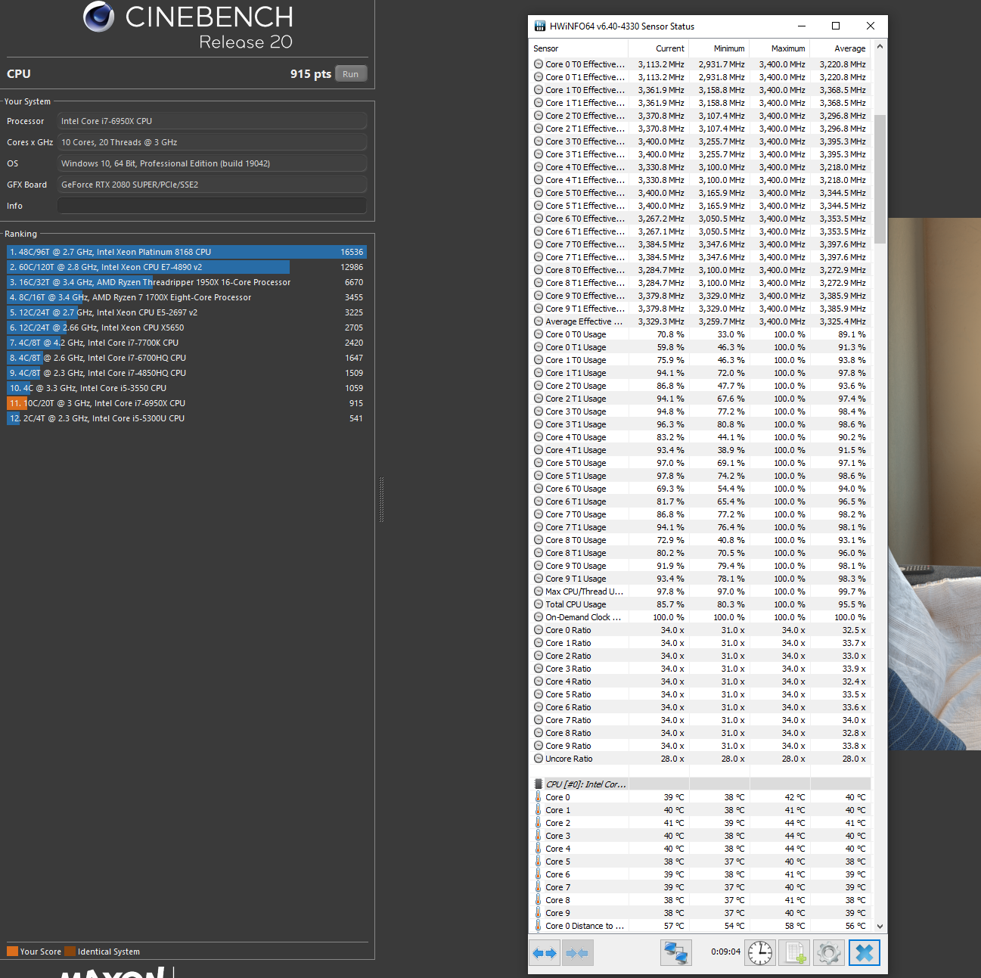
Task: Click the GFX Board GeForce RTX 2080 SUPER field
Action: [x=213, y=185]
